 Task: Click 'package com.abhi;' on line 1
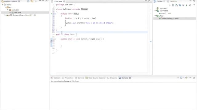(65, 5)
